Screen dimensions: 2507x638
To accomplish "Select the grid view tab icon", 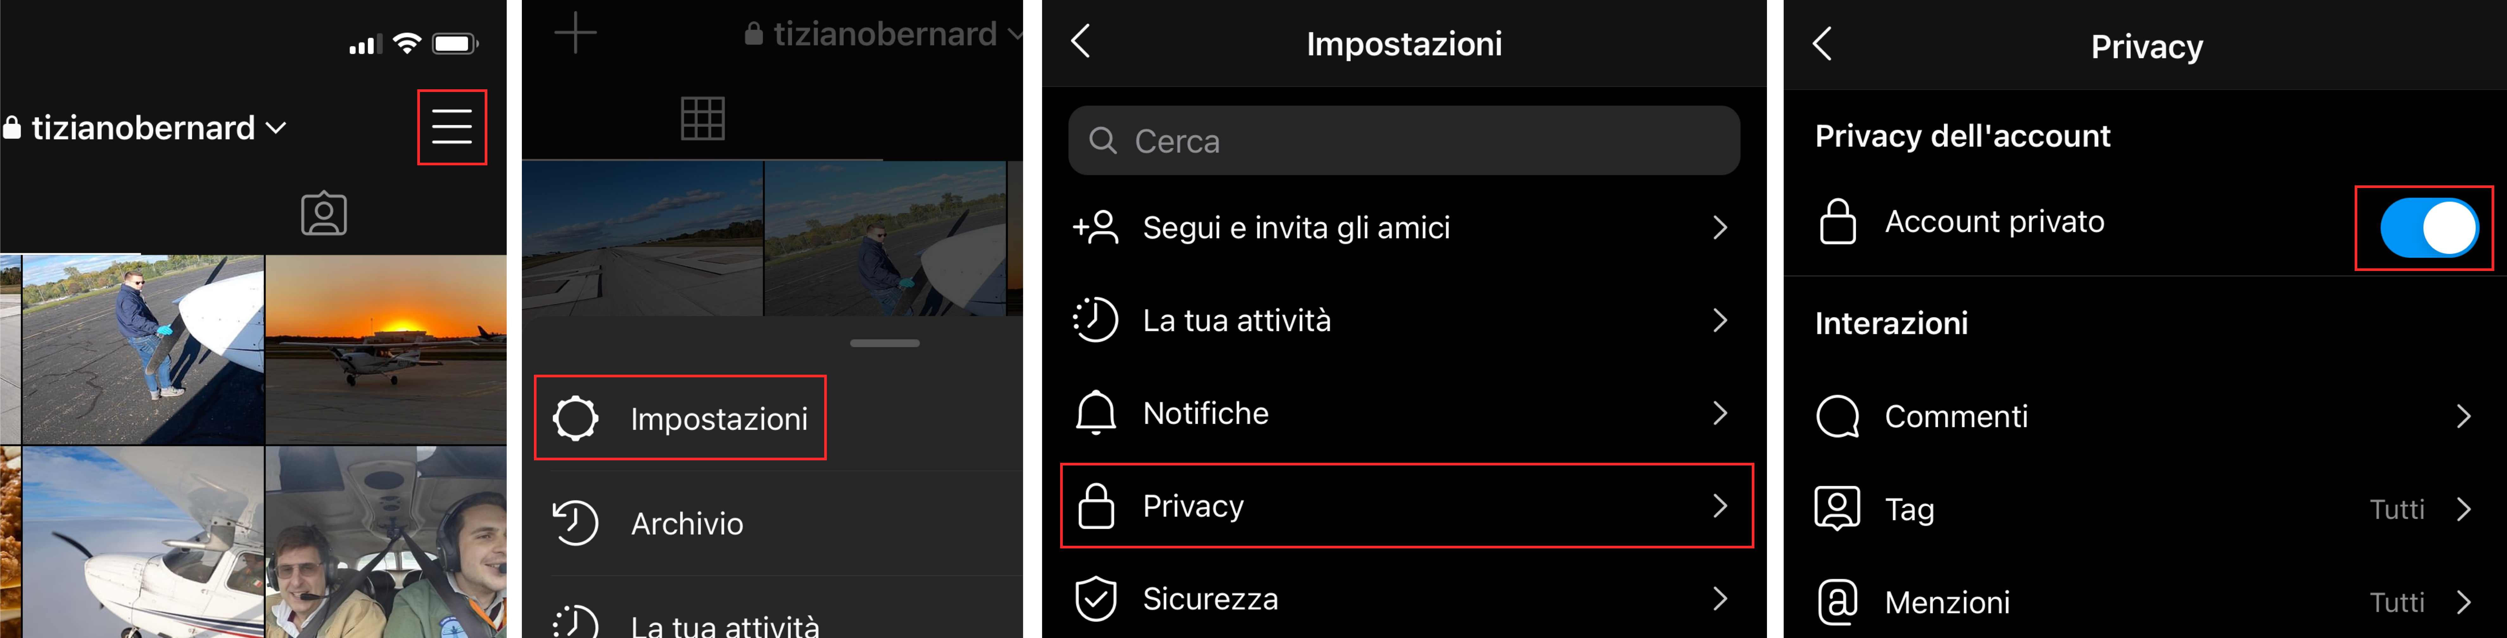I will click(x=703, y=119).
